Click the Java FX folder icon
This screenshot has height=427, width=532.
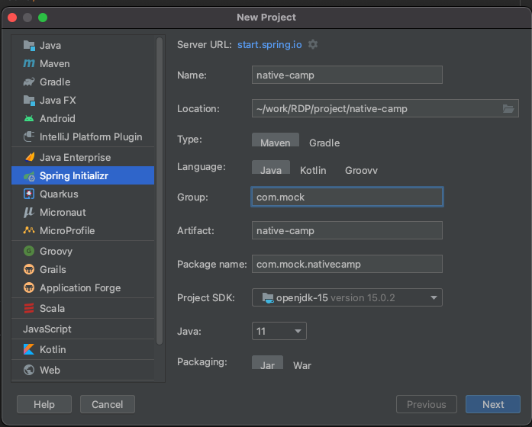[29, 101]
